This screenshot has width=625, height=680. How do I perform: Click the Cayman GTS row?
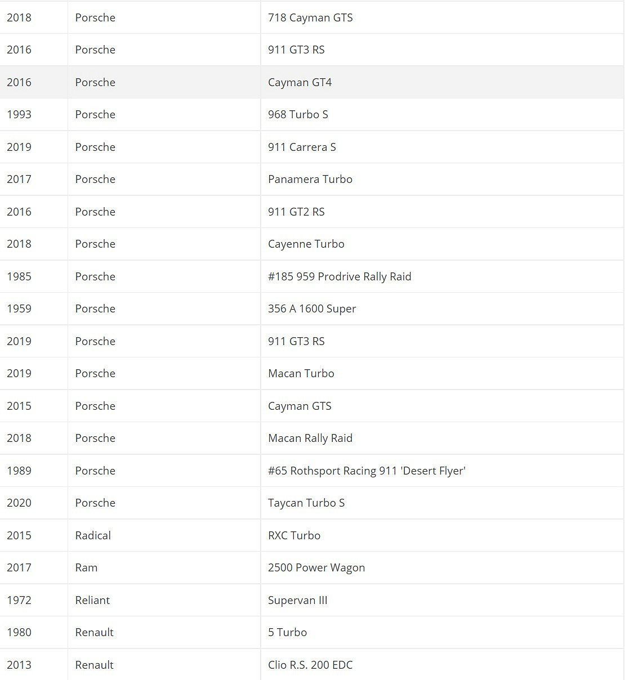point(300,406)
